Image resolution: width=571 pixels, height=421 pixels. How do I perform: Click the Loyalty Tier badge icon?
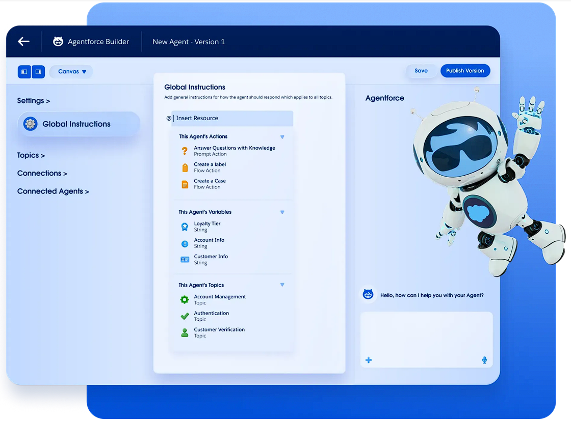pyautogui.click(x=185, y=227)
